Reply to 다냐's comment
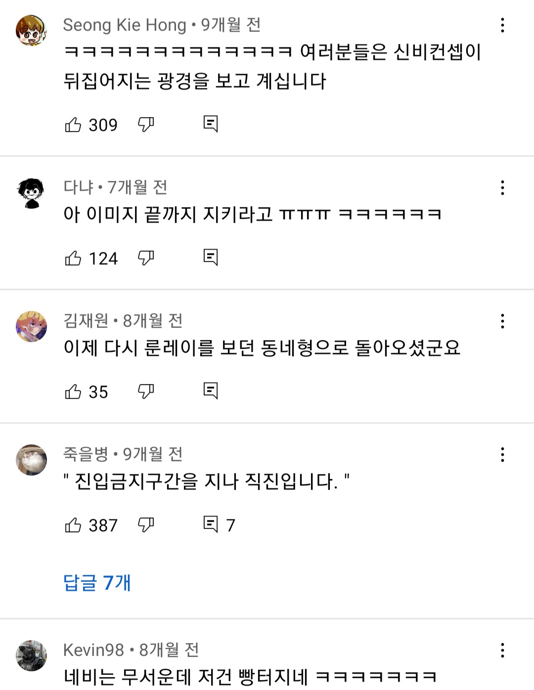This screenshot has width=534, height=690. pos(211,257)
